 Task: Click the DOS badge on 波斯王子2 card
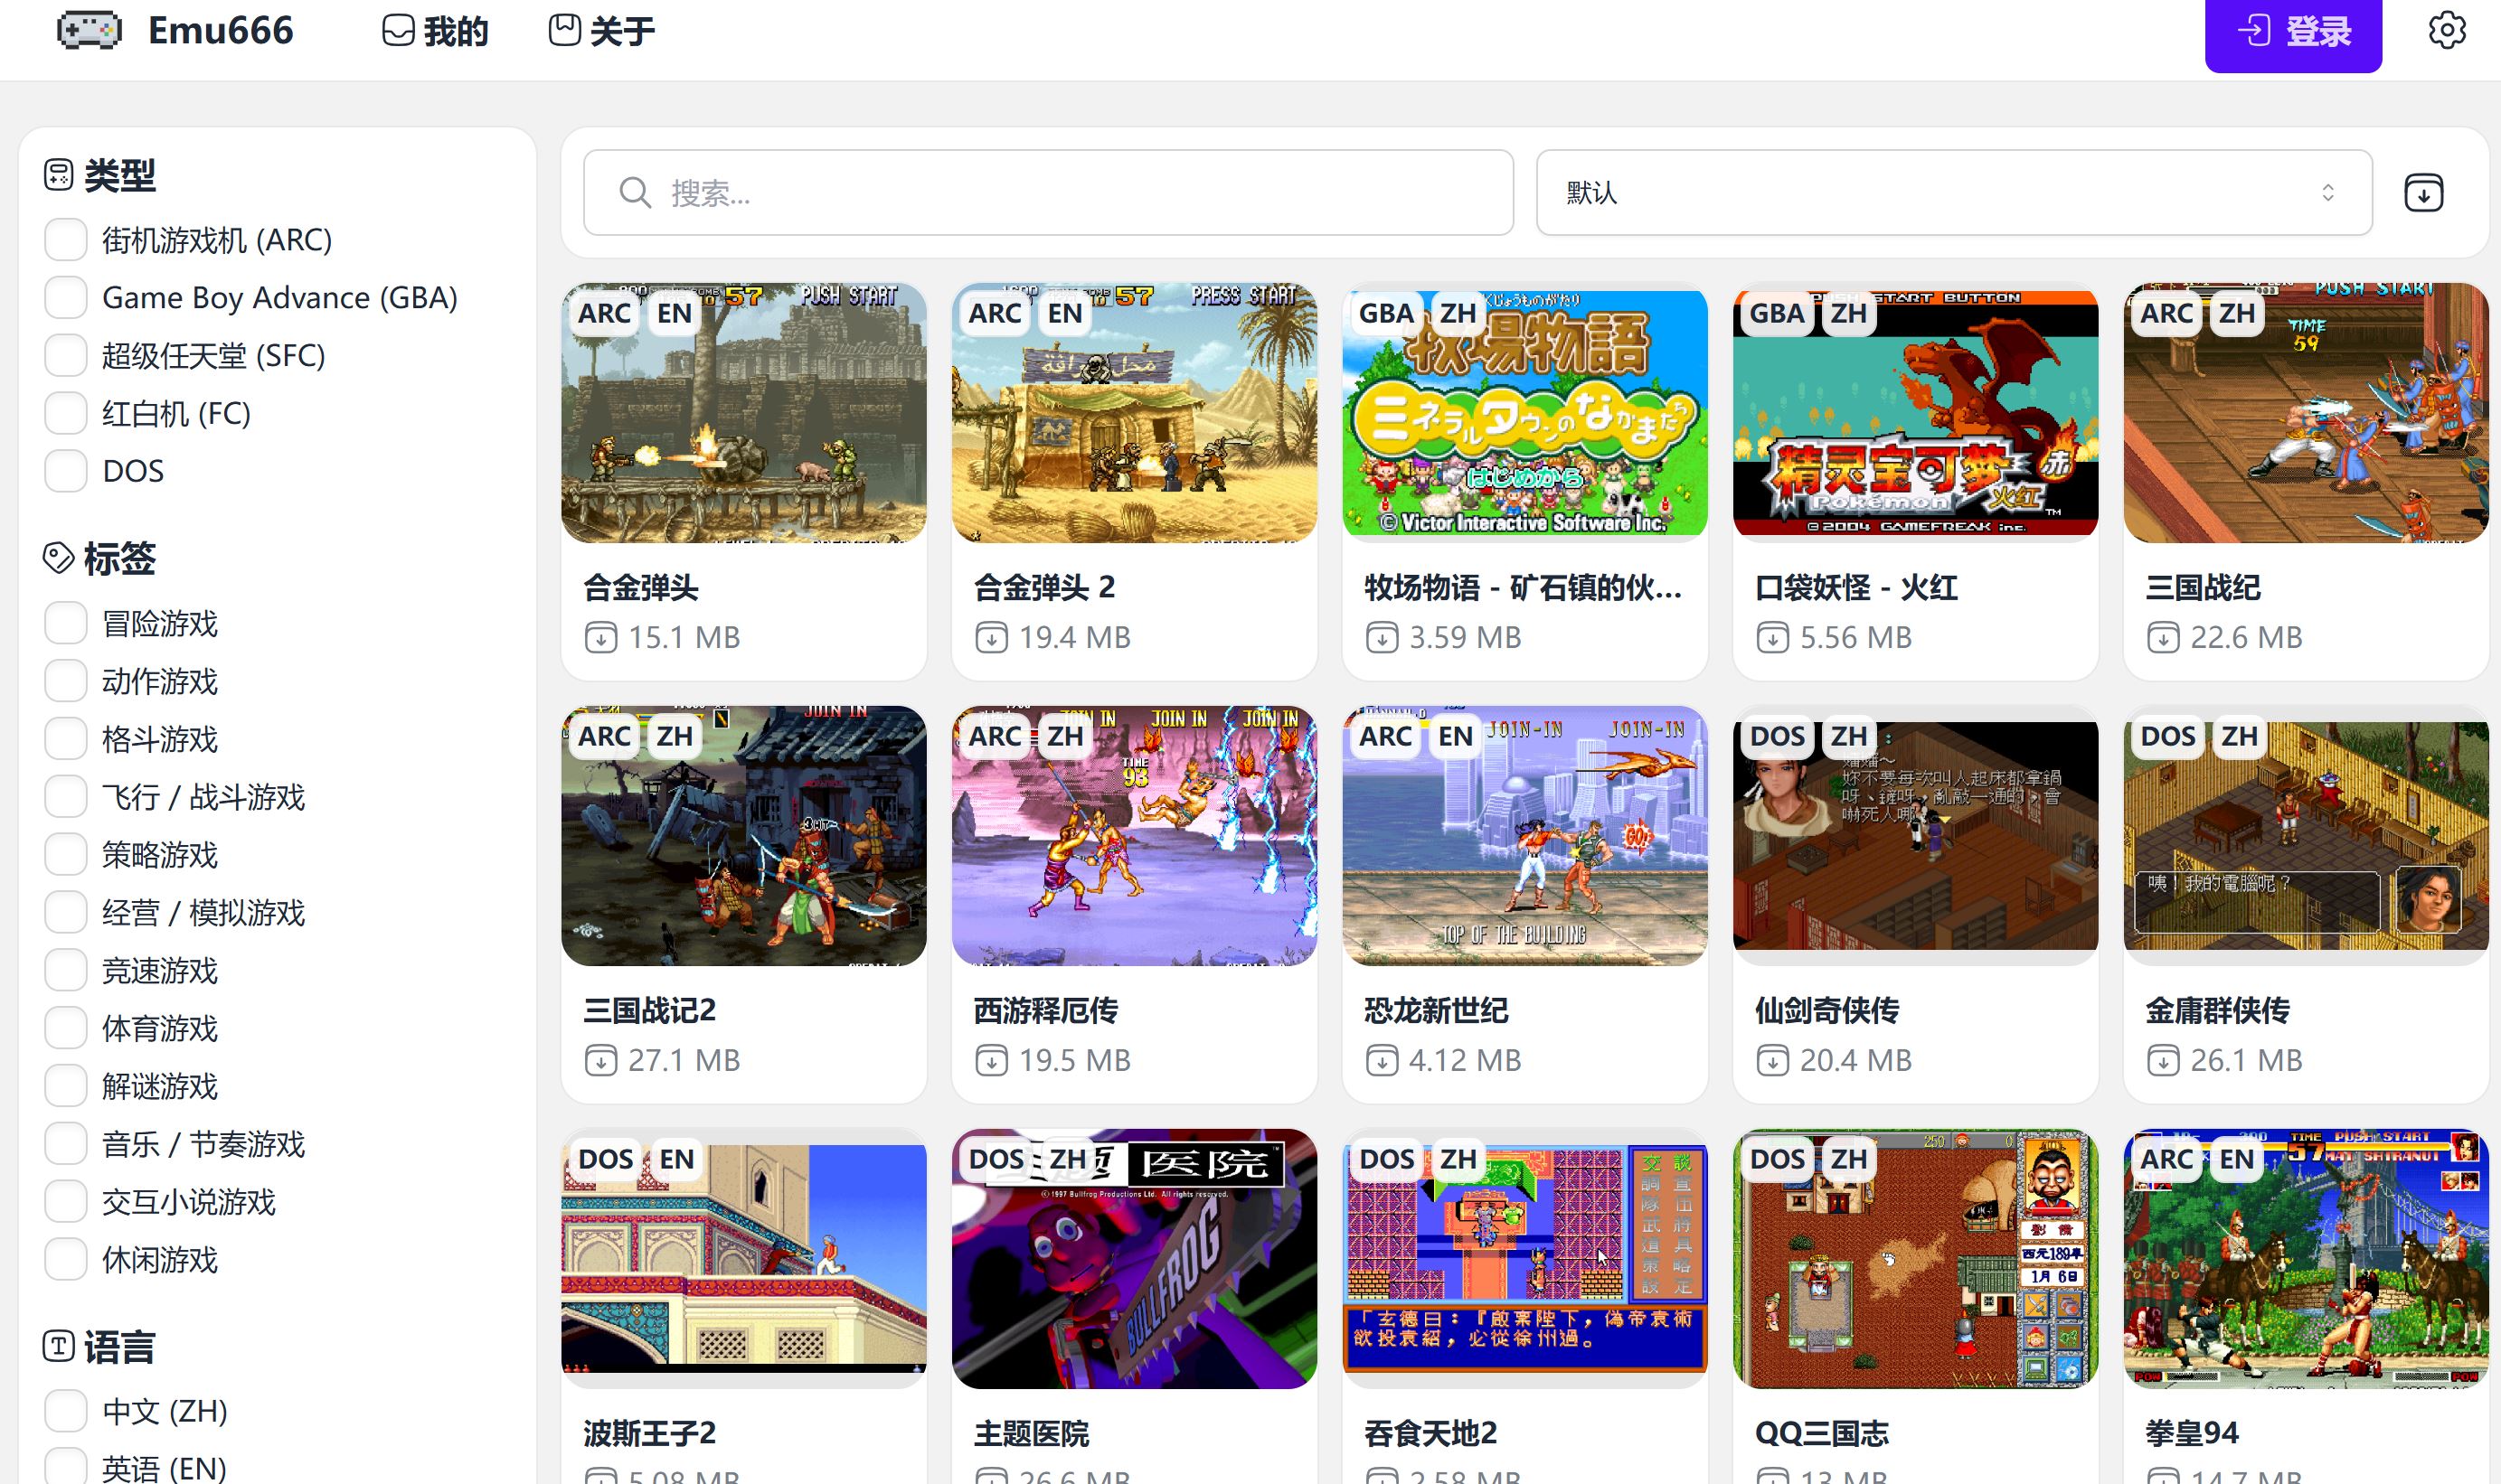click(x=605, y=1159)
